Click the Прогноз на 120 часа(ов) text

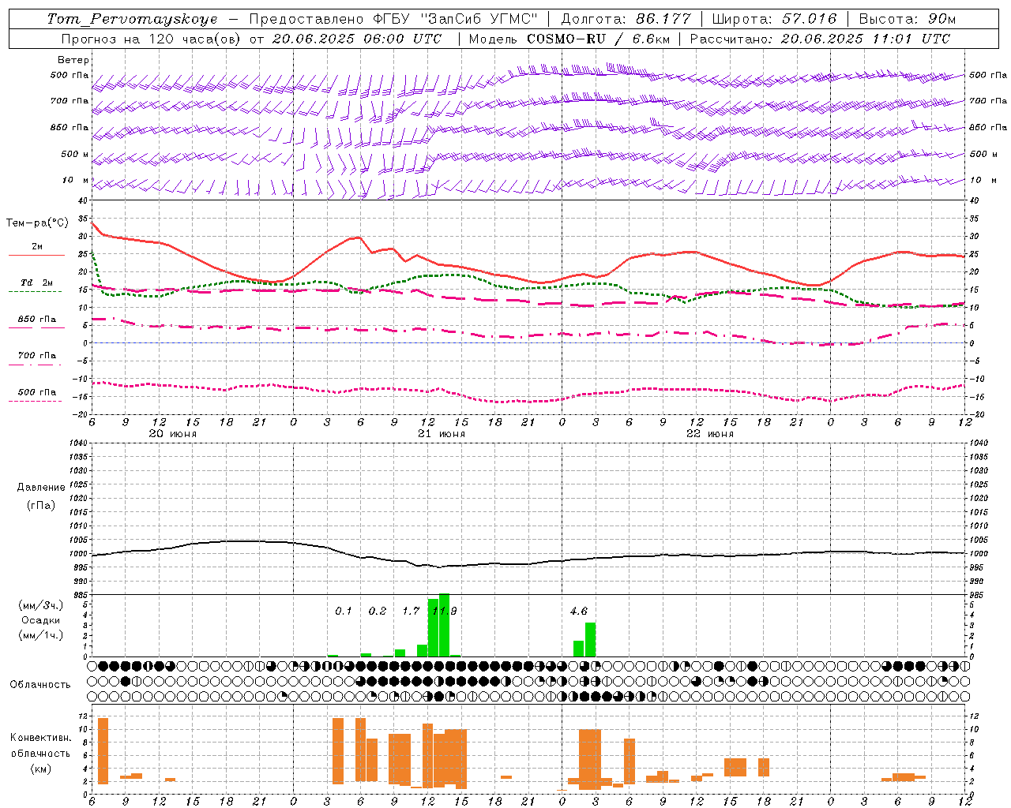[152, 39]
